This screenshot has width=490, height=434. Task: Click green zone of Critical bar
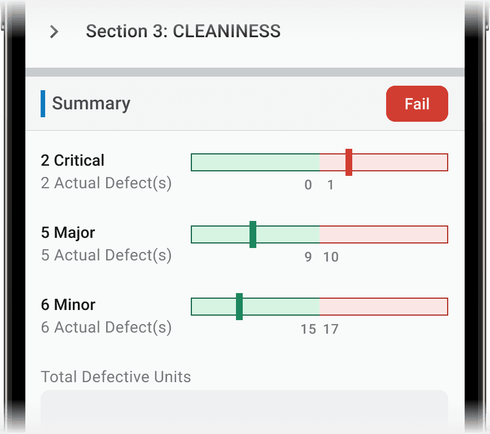click(x=255, y=162)
